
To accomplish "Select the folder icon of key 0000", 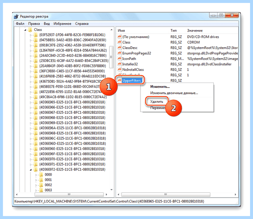I will (x=41, y=174).
